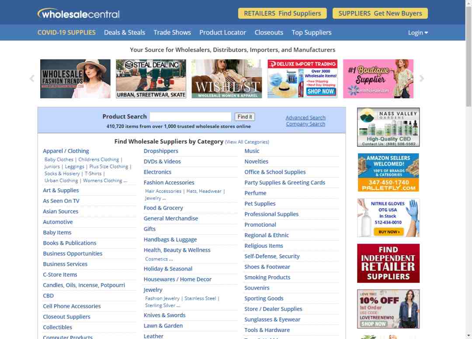
Task: Click the carousel next arrow
Action: point(421,79)
